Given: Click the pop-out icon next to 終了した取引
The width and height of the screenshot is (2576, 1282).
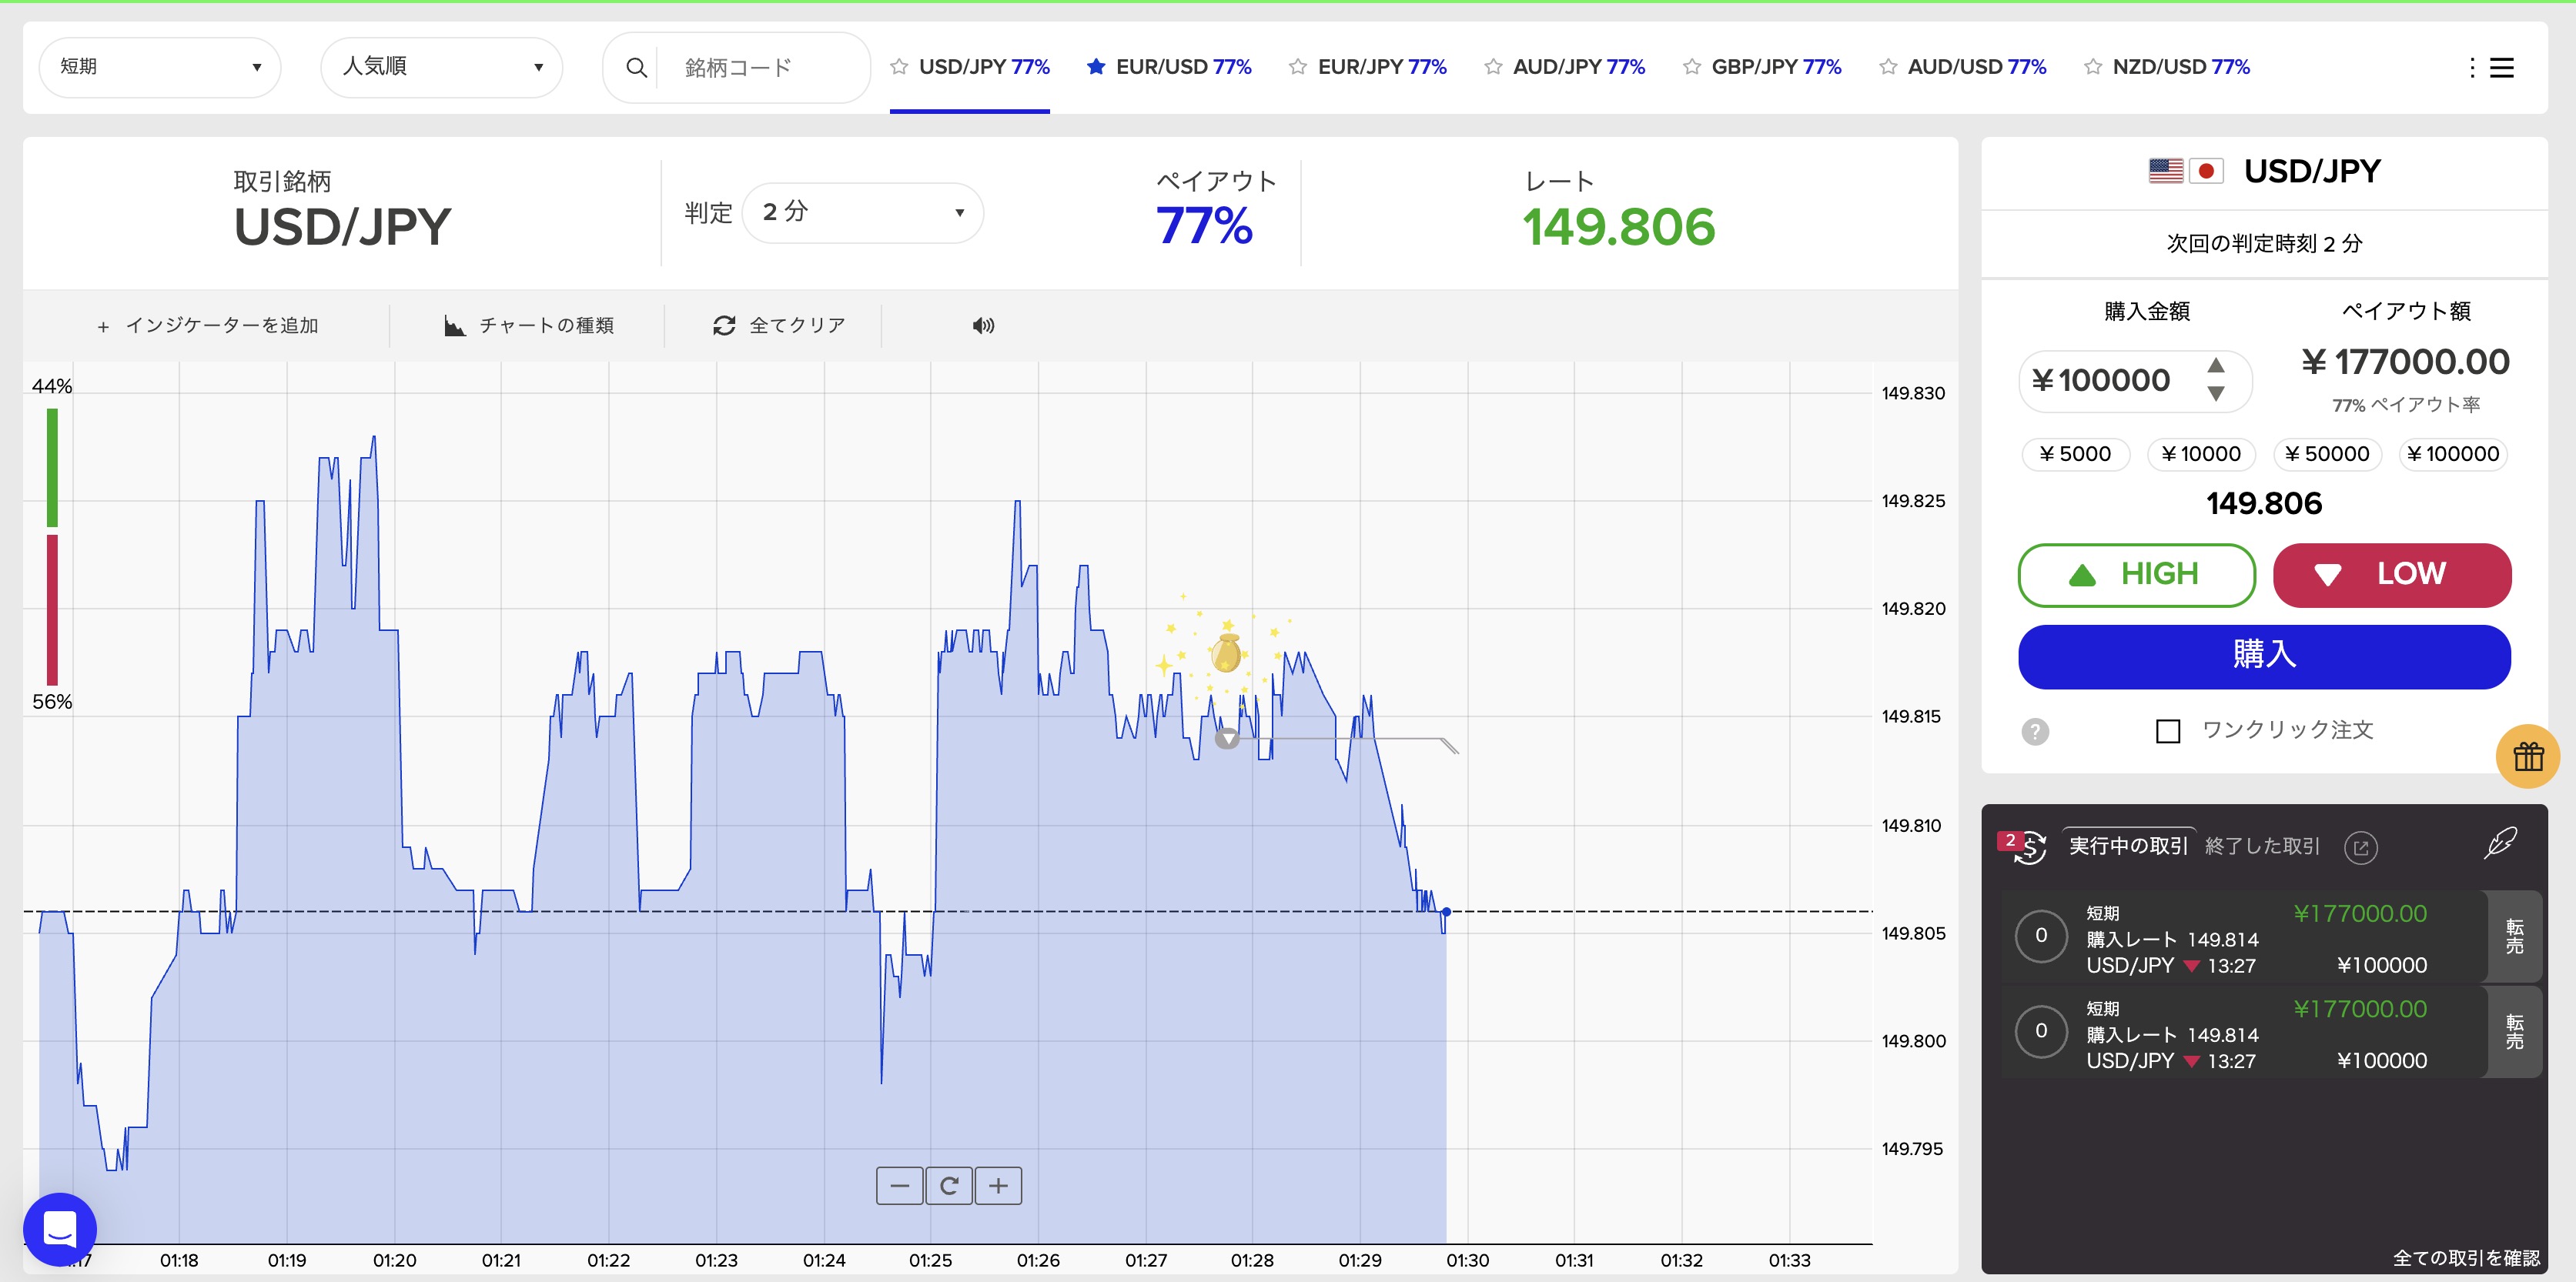Looking at the screenshot, I should coord(2360,847).
